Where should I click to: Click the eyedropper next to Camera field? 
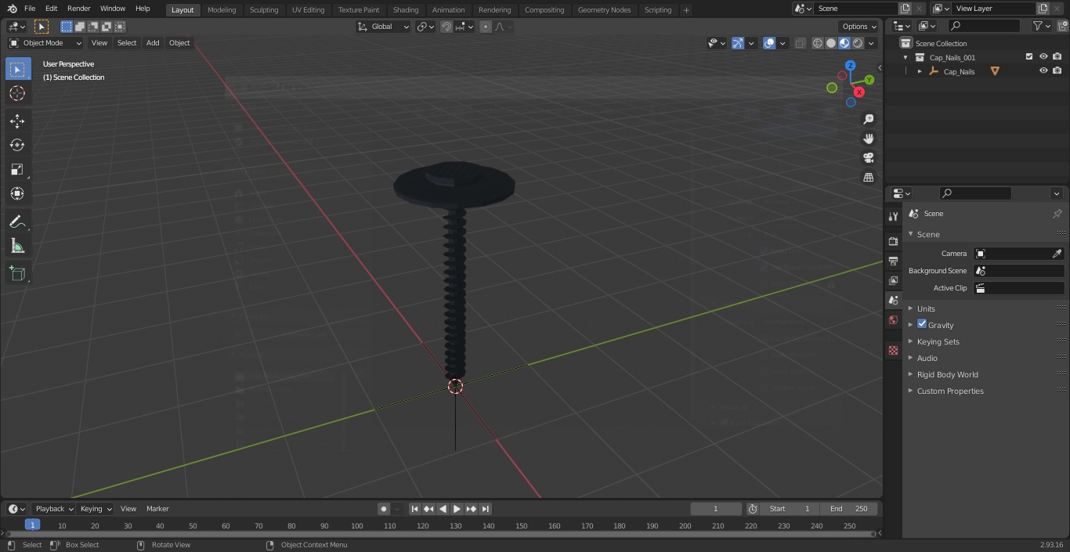point(1057,254)
